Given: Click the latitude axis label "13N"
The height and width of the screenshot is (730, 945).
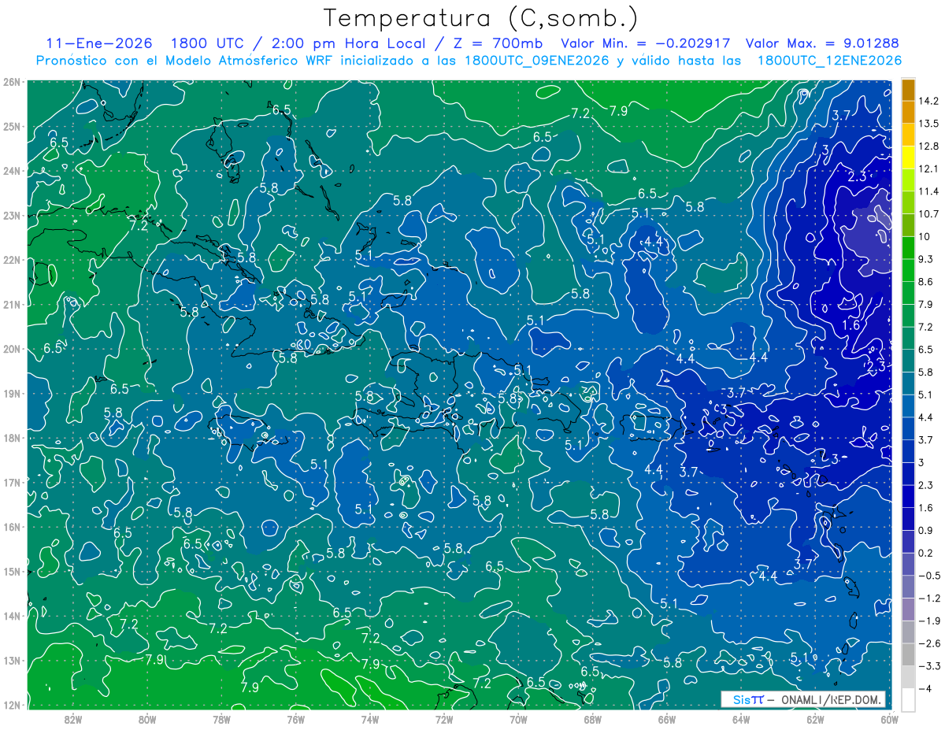Looking at the screenshot, I should (12, 660).
